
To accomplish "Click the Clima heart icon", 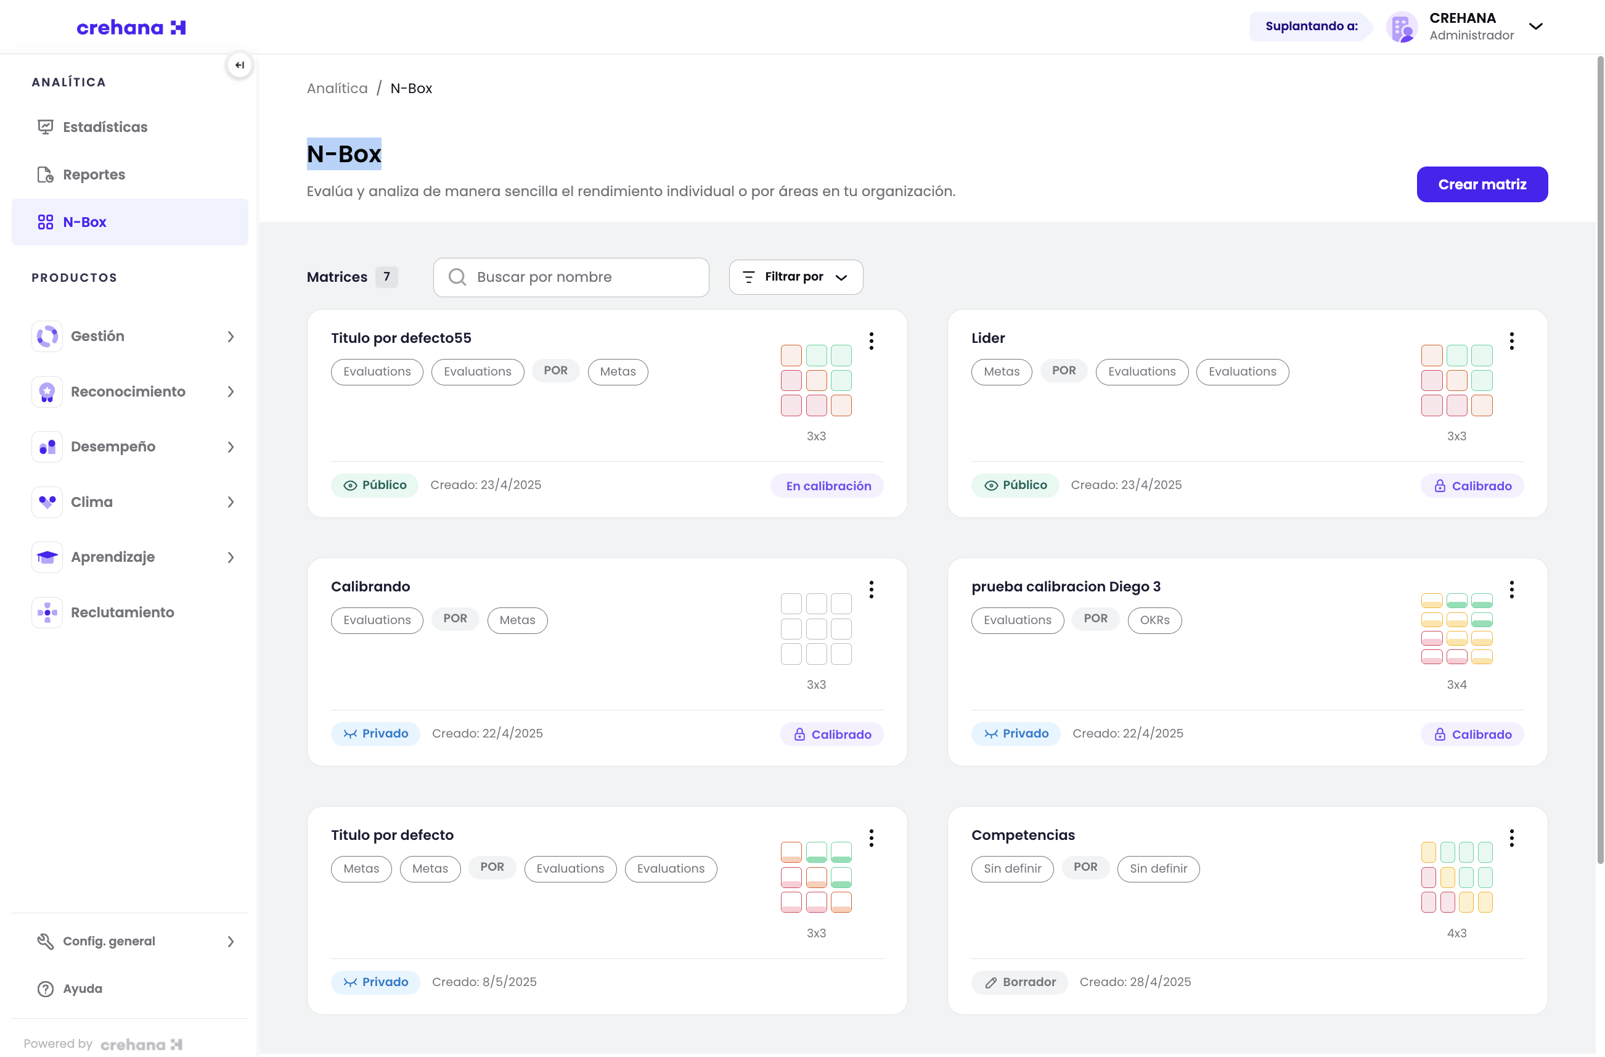I will 47,502.
